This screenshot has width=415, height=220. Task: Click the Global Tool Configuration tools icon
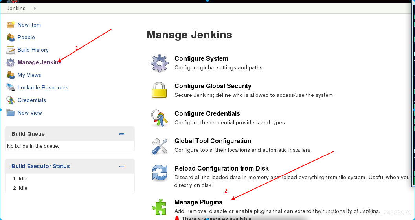160,146
